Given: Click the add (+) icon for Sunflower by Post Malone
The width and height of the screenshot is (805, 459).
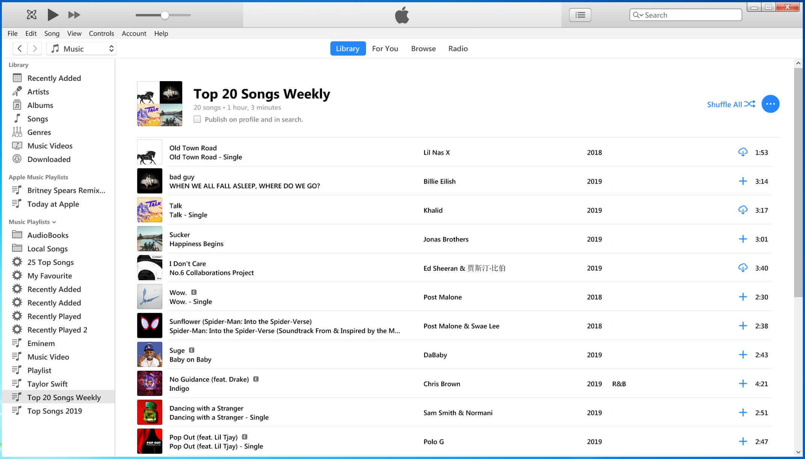Looking at the screenshot, I should tap(743, 326).
